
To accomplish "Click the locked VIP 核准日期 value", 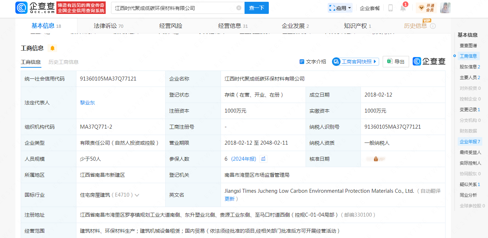I will click(376, 159).
